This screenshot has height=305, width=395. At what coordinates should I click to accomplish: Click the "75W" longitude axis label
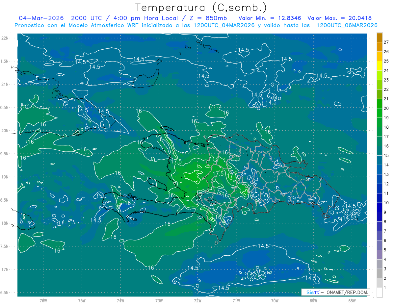[x=82, y=301]
